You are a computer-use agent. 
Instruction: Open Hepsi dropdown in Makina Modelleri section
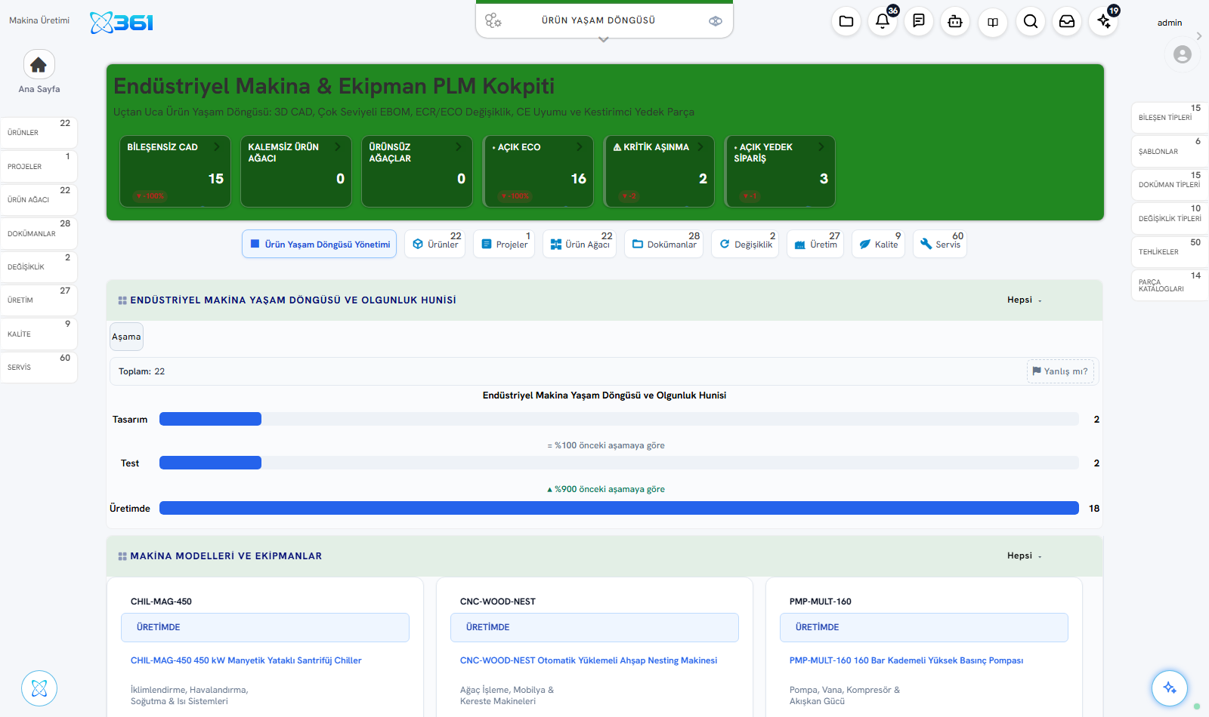point(1025,556)
